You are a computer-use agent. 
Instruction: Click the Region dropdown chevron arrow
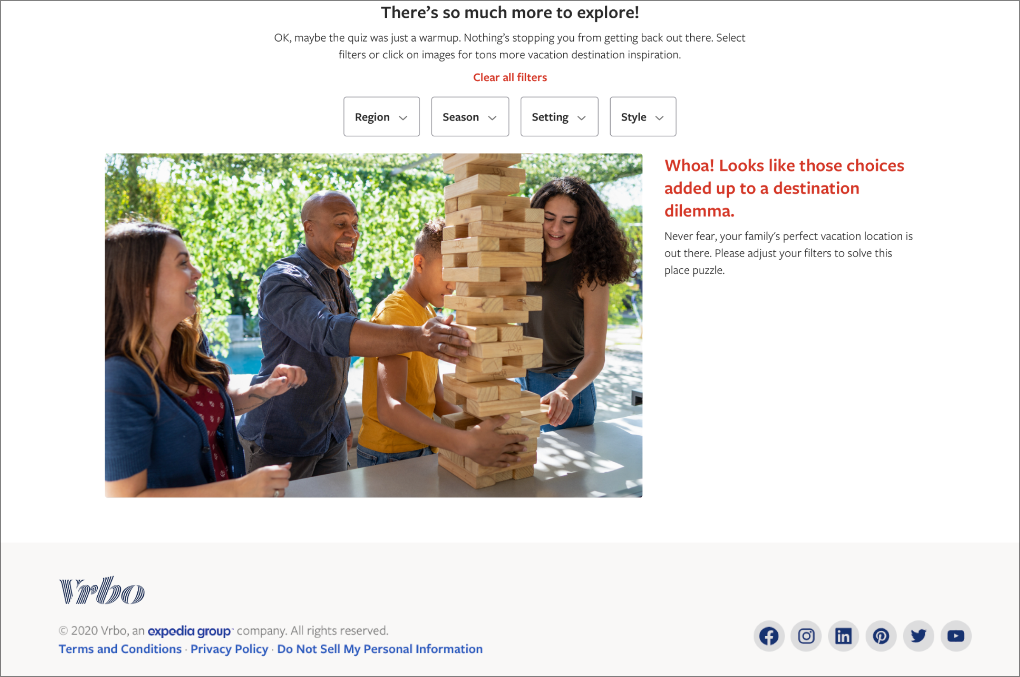[403, 118]
